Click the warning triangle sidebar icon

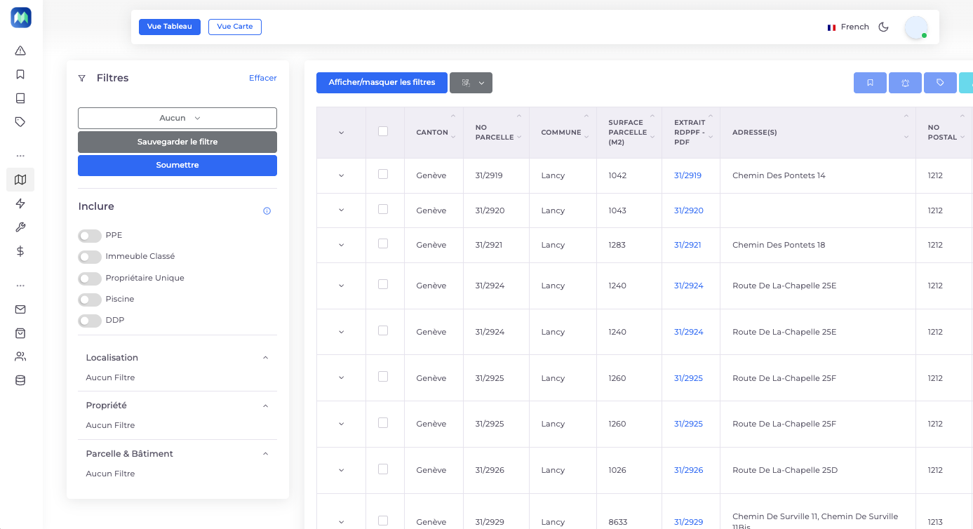(x=20, y=51)
